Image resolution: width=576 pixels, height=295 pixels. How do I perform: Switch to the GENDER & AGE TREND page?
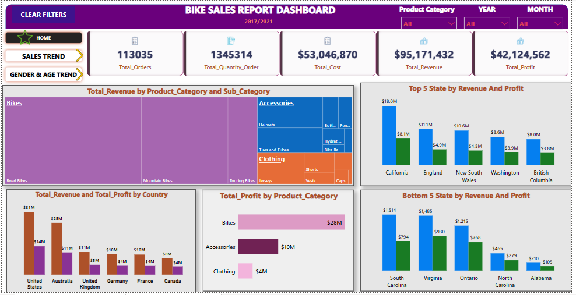[x=43, y=74]
